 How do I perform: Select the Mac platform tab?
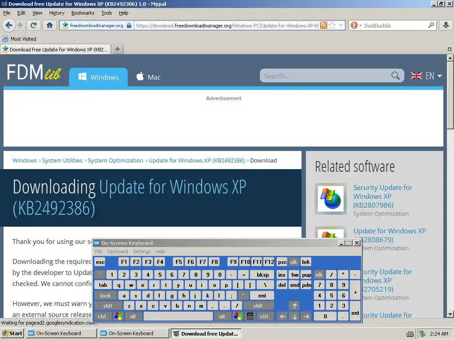pos(148,77)
